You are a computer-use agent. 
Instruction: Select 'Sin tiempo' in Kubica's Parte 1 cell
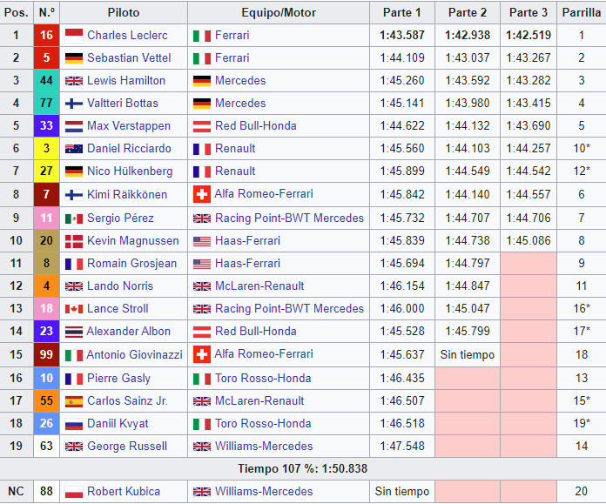(x=402, y=491)
